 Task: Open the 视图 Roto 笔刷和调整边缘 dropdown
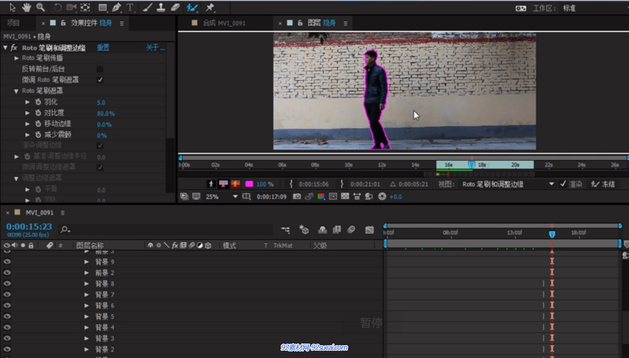508,184
